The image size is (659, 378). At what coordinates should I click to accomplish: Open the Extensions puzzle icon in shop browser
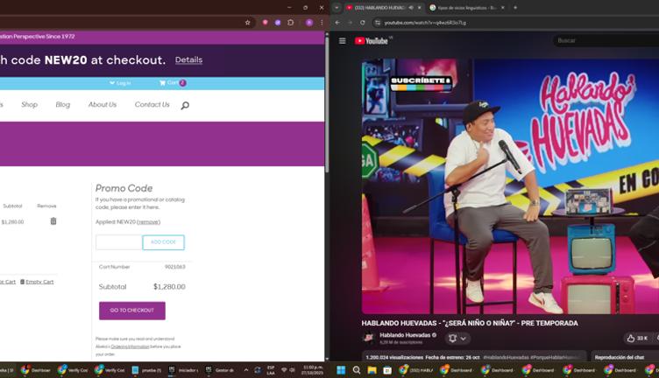click(x=290, y=23)
